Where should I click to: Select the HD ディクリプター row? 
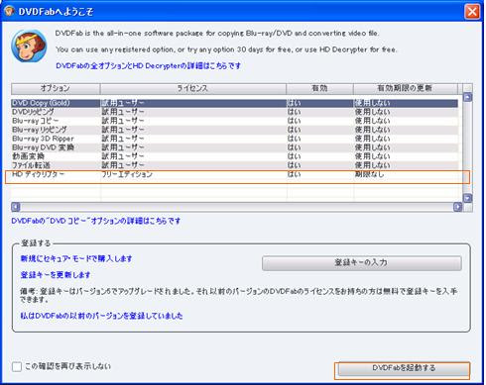(234, 174)
